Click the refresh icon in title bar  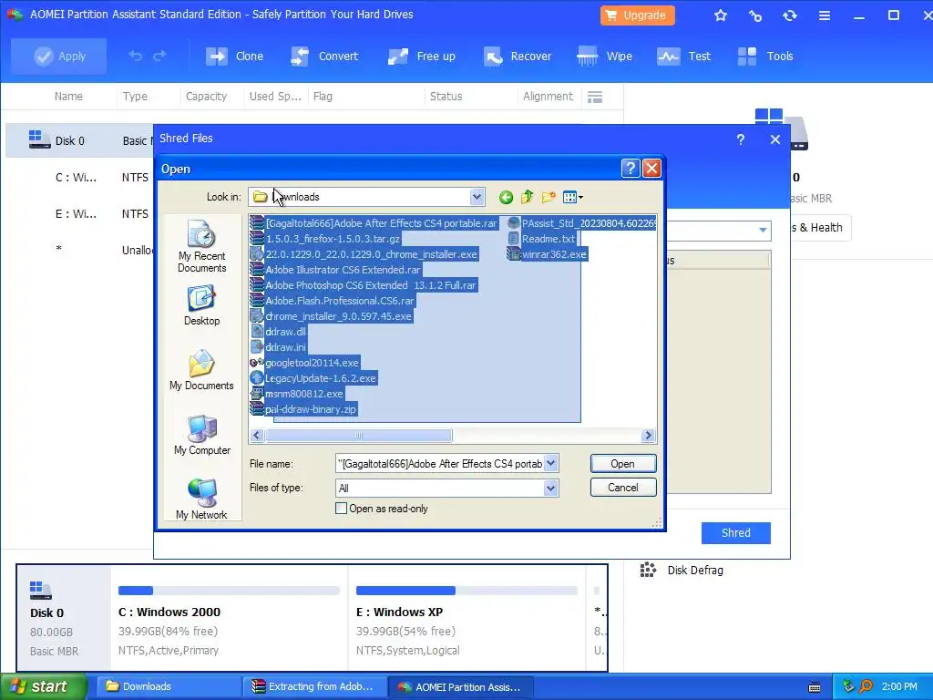pyautogui.click(x=790, y=15)
